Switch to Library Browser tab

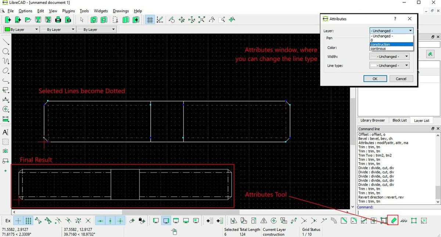(x=373, y=120)
